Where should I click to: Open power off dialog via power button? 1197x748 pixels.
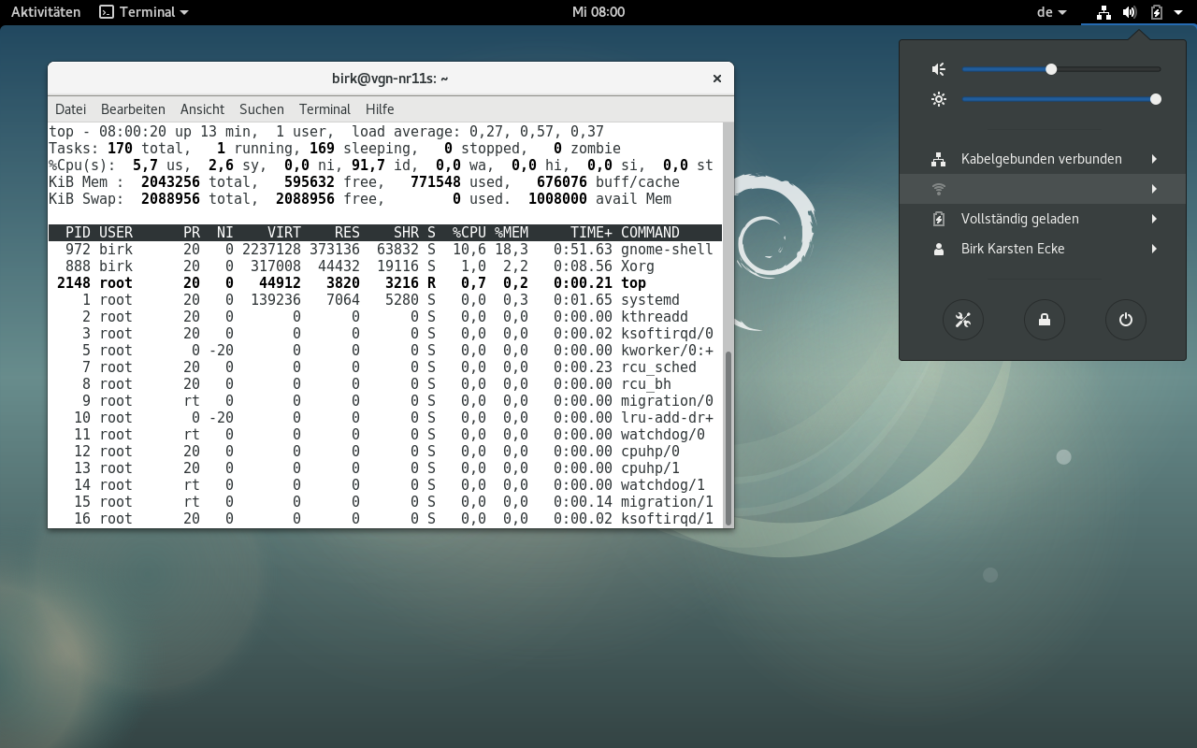[x=1126, y=320]
